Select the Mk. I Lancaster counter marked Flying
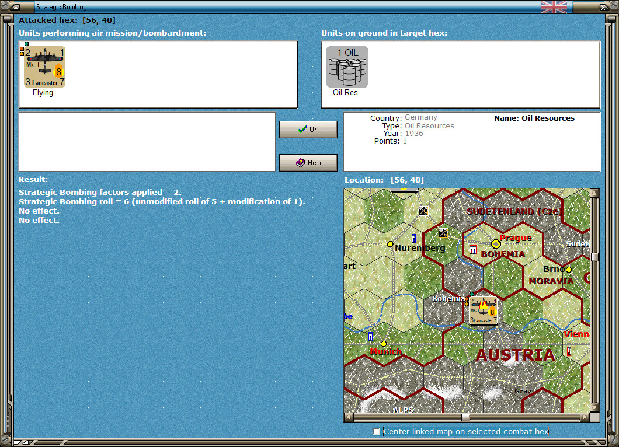 tap(44, 66)
